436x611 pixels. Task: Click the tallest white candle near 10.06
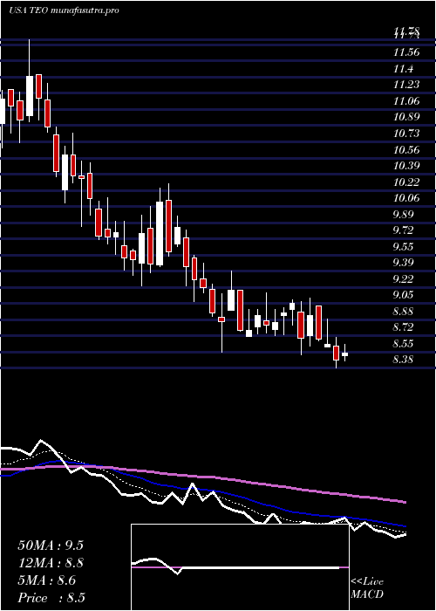[160, 233]
